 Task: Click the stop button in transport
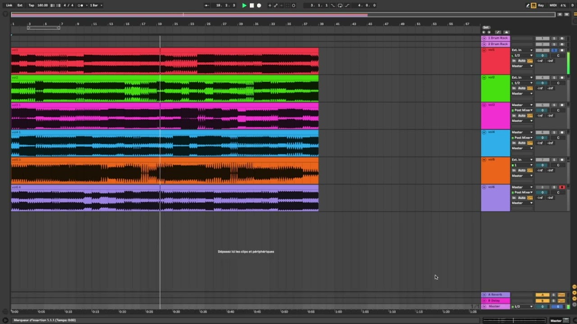[x=252, y=5]
